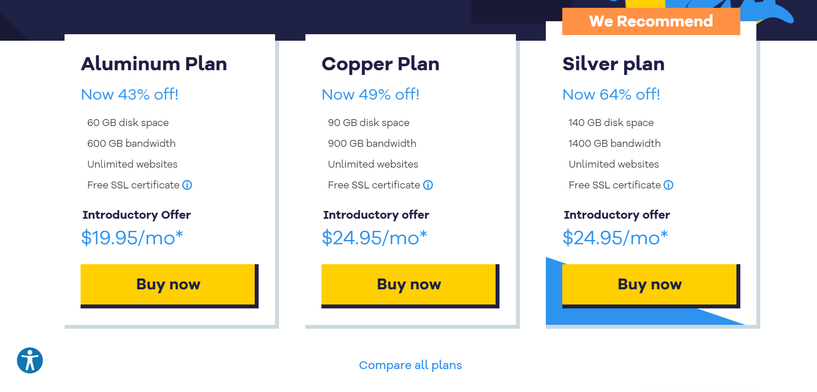817x392 pixels.
Task: Click Buy now for the Aluminum Plan
Action: tap(168, 284)
